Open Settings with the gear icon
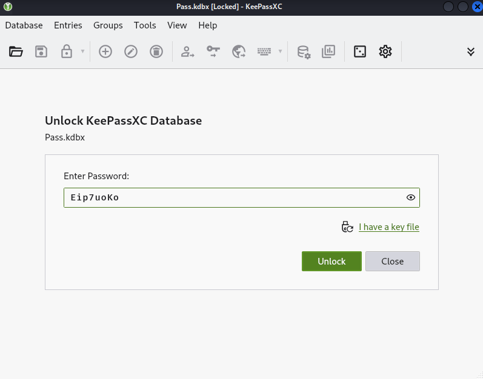The width and height of the screenshot is (483, 379). pos(385,51)
